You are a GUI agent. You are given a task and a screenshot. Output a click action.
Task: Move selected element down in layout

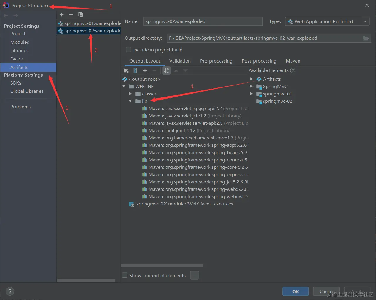pos(186,70)
